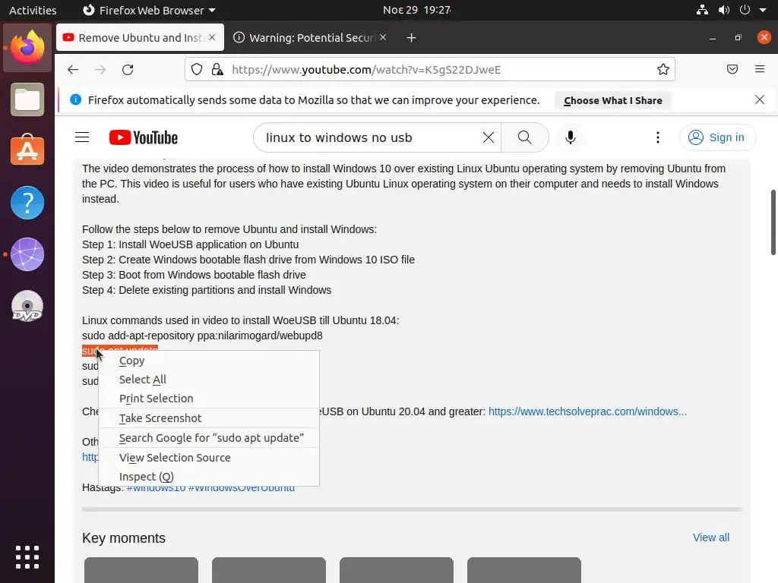
Task: Open the first key moment thumbnail
Action: coord(141,570)
